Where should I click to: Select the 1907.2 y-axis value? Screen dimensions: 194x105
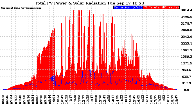(x=186, y=50)
